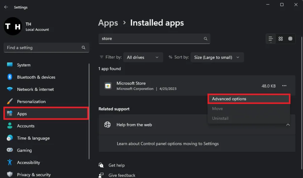Click the Get help link
The height and width of the screenshot is (178, 303).
tap(116, 165)
